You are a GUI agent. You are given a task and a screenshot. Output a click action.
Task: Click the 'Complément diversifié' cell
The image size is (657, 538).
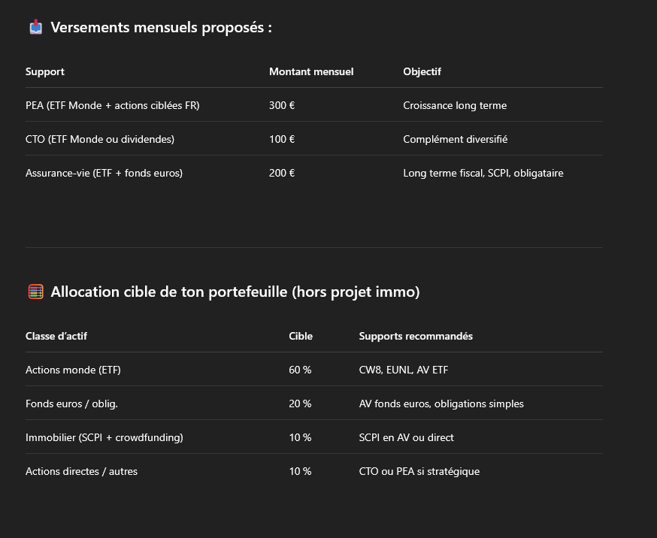pyautogui.click(x=455, y=140)
